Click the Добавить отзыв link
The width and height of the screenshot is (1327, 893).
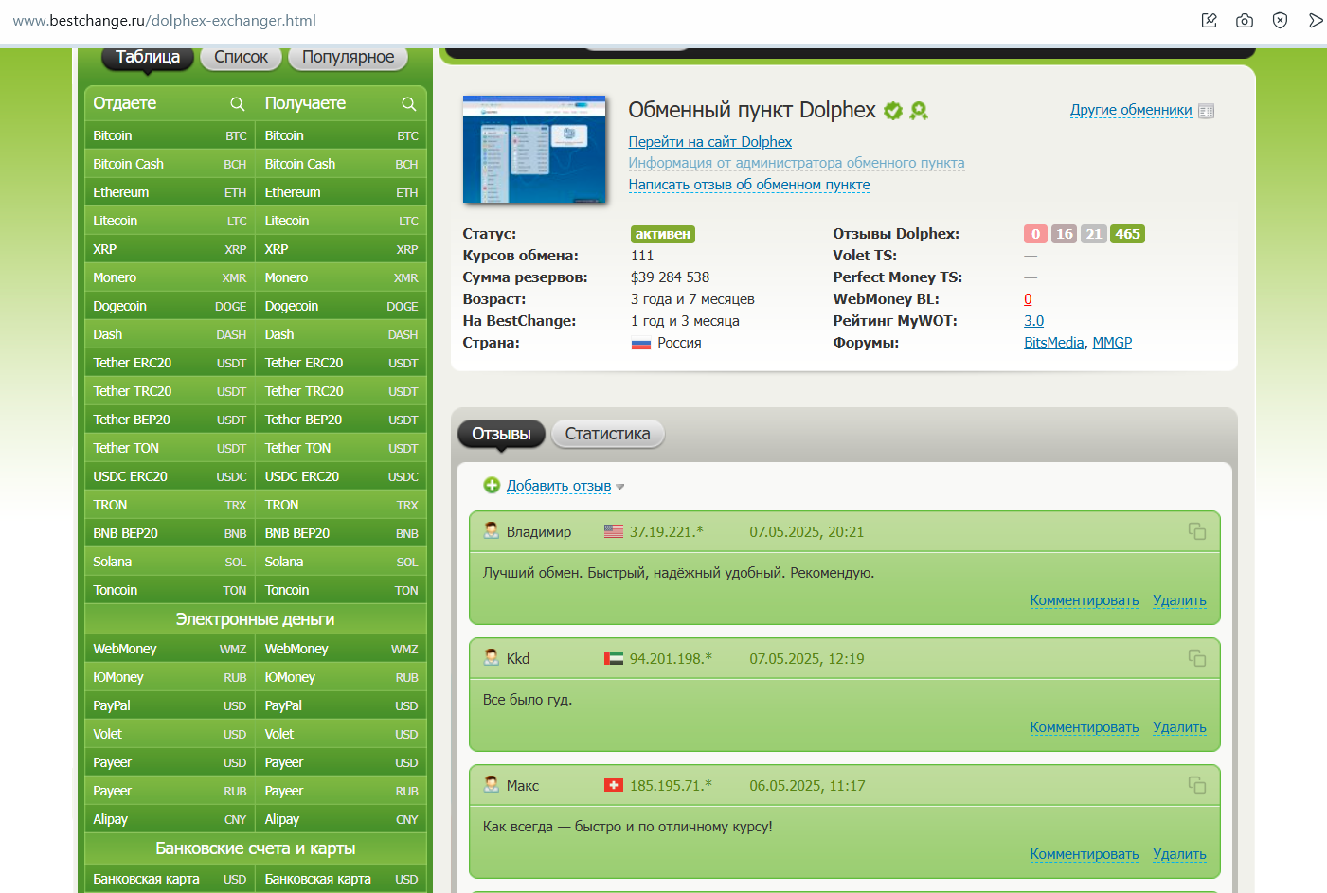559,486
